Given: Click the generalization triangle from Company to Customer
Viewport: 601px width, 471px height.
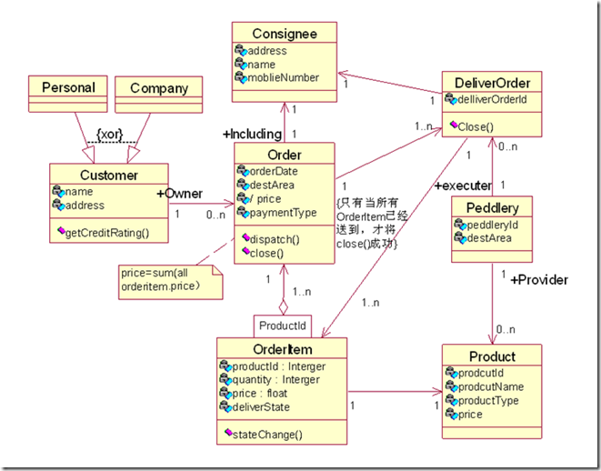Looking at the screenshot, I should coord(133,154).
